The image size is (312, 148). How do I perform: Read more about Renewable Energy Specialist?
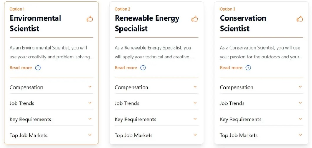point(126,68)
